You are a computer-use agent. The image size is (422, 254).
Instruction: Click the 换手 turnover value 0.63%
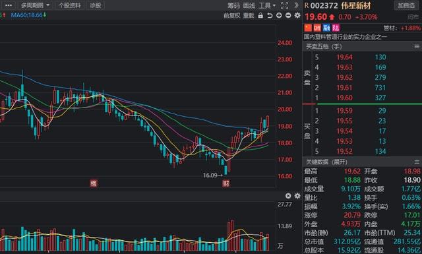click(411, 198)
